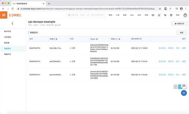Open notifications bell icon
Viewport: 189px width, 114px height.
159,15
